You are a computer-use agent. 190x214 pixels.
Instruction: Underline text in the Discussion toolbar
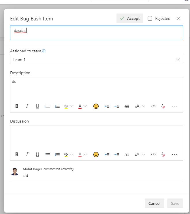[x=37, y=154]
